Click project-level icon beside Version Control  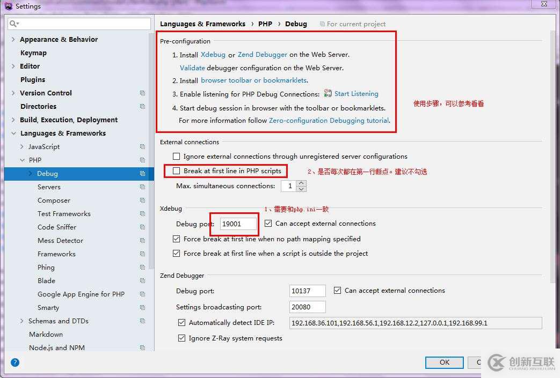click(x=142, y=93)
